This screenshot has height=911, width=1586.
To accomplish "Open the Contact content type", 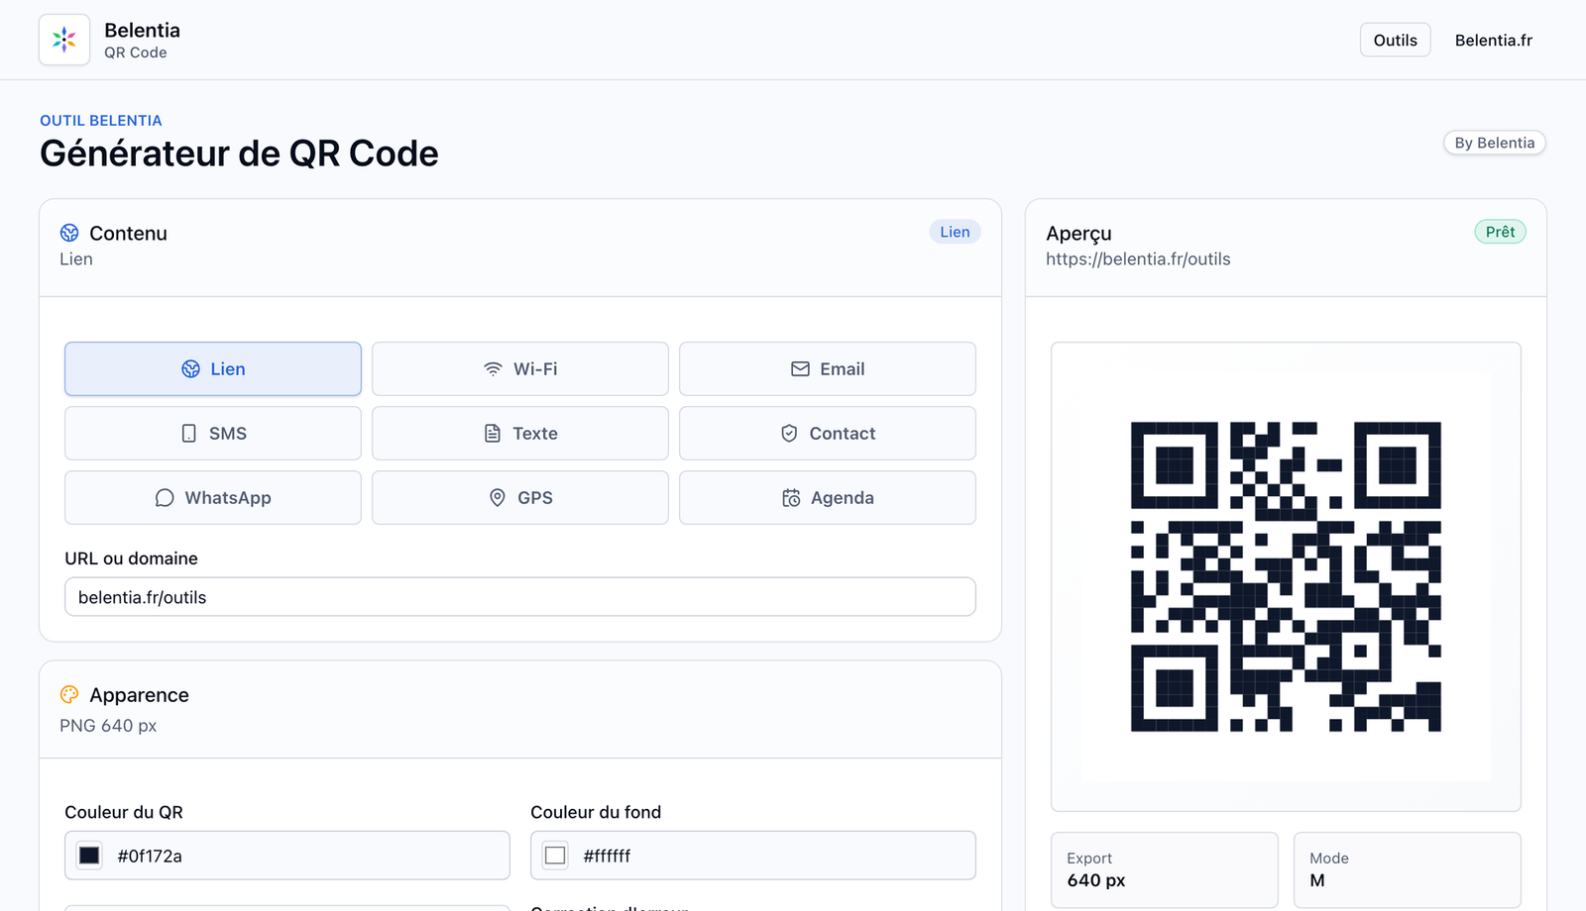I will coord(828,434).
